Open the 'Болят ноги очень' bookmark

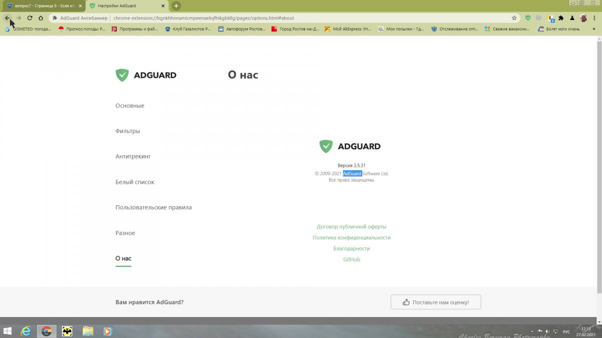[x=559, y=29]
